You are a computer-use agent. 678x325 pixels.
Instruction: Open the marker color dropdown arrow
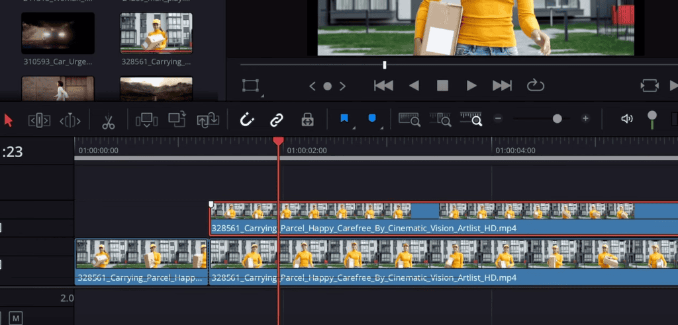click(382, 127)
